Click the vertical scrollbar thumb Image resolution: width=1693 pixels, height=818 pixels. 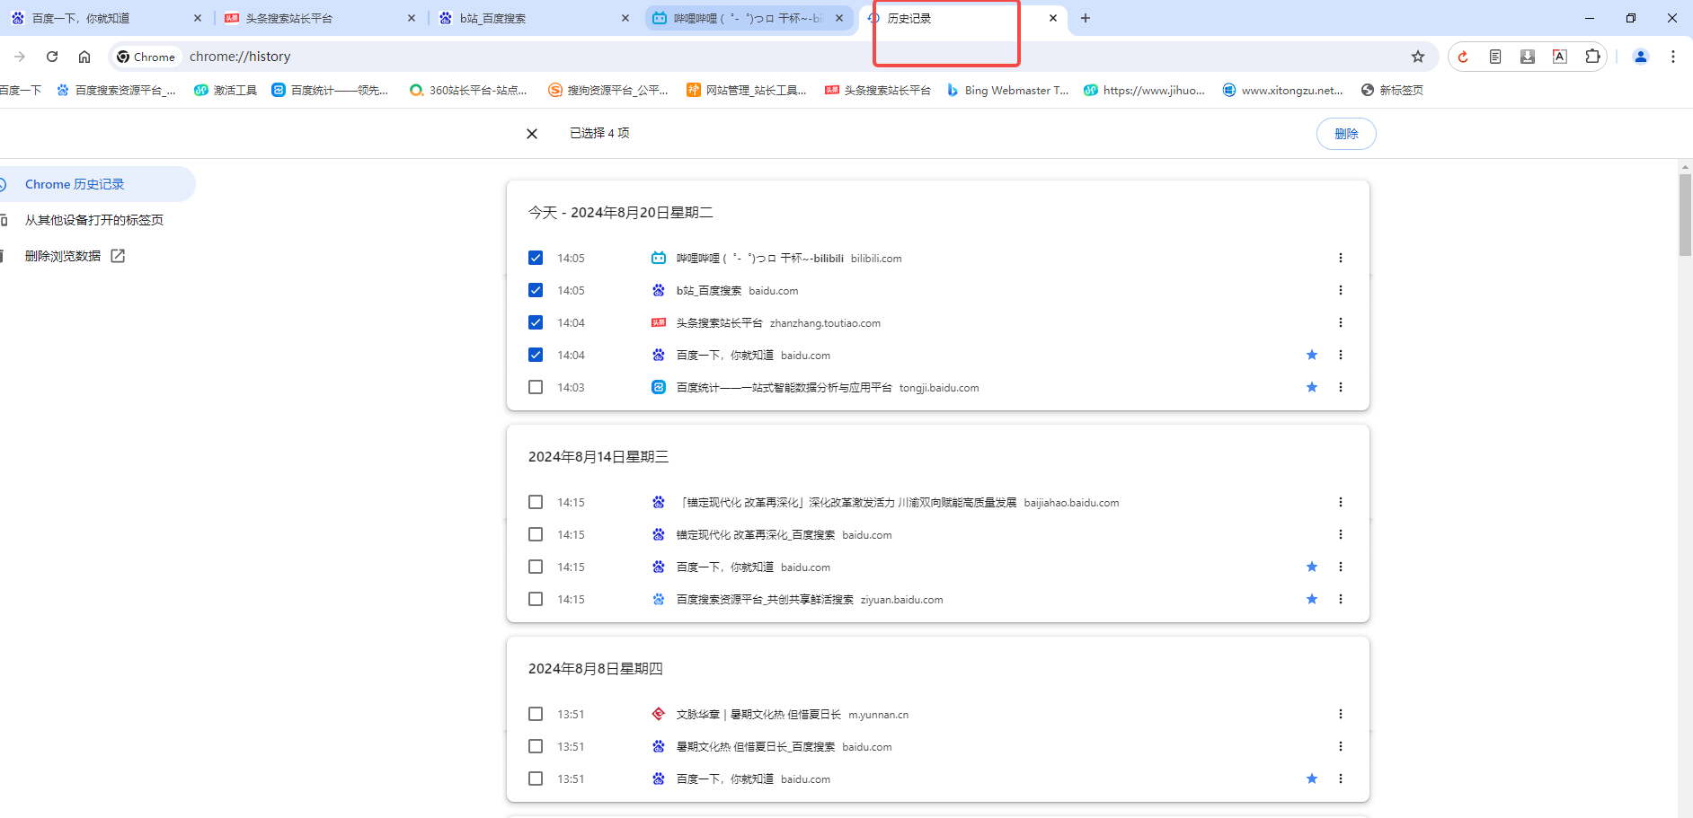[1685, 214]
